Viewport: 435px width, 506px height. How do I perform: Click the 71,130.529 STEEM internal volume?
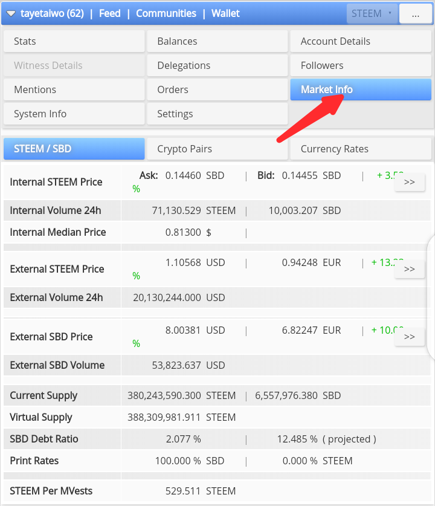pyautogui.click(x=194, y=210)
